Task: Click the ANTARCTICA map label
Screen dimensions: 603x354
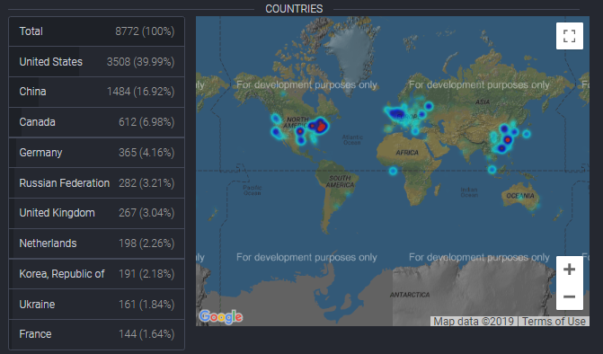Action: (410, 295)
